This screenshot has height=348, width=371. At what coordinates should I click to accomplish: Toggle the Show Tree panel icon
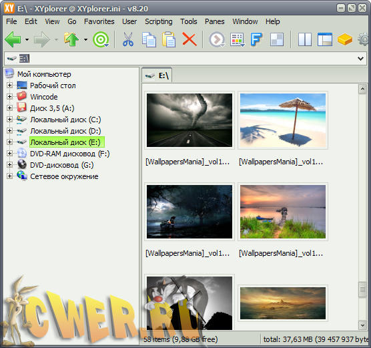tap(324, 39)
